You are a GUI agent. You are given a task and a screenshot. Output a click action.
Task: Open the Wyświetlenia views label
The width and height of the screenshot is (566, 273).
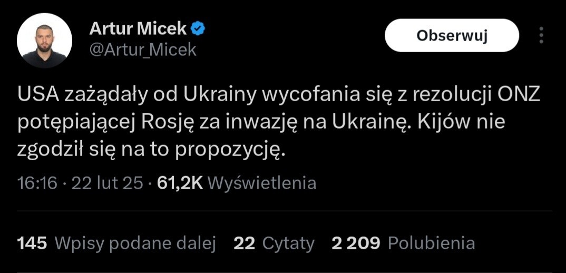[x=262, y=183]
